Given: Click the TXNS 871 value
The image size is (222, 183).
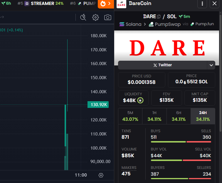Looking at the screenshot, I should (125, 137).
